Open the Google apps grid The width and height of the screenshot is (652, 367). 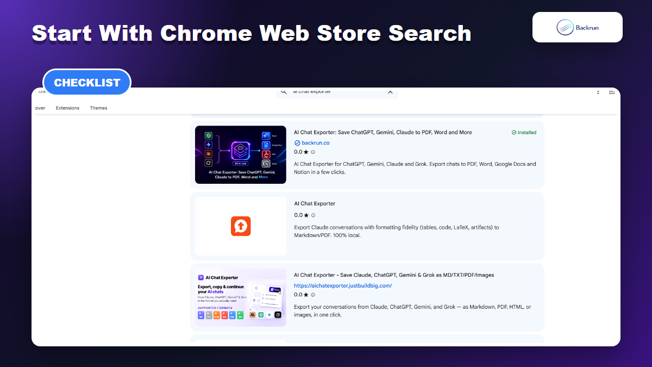click(612, 92)
